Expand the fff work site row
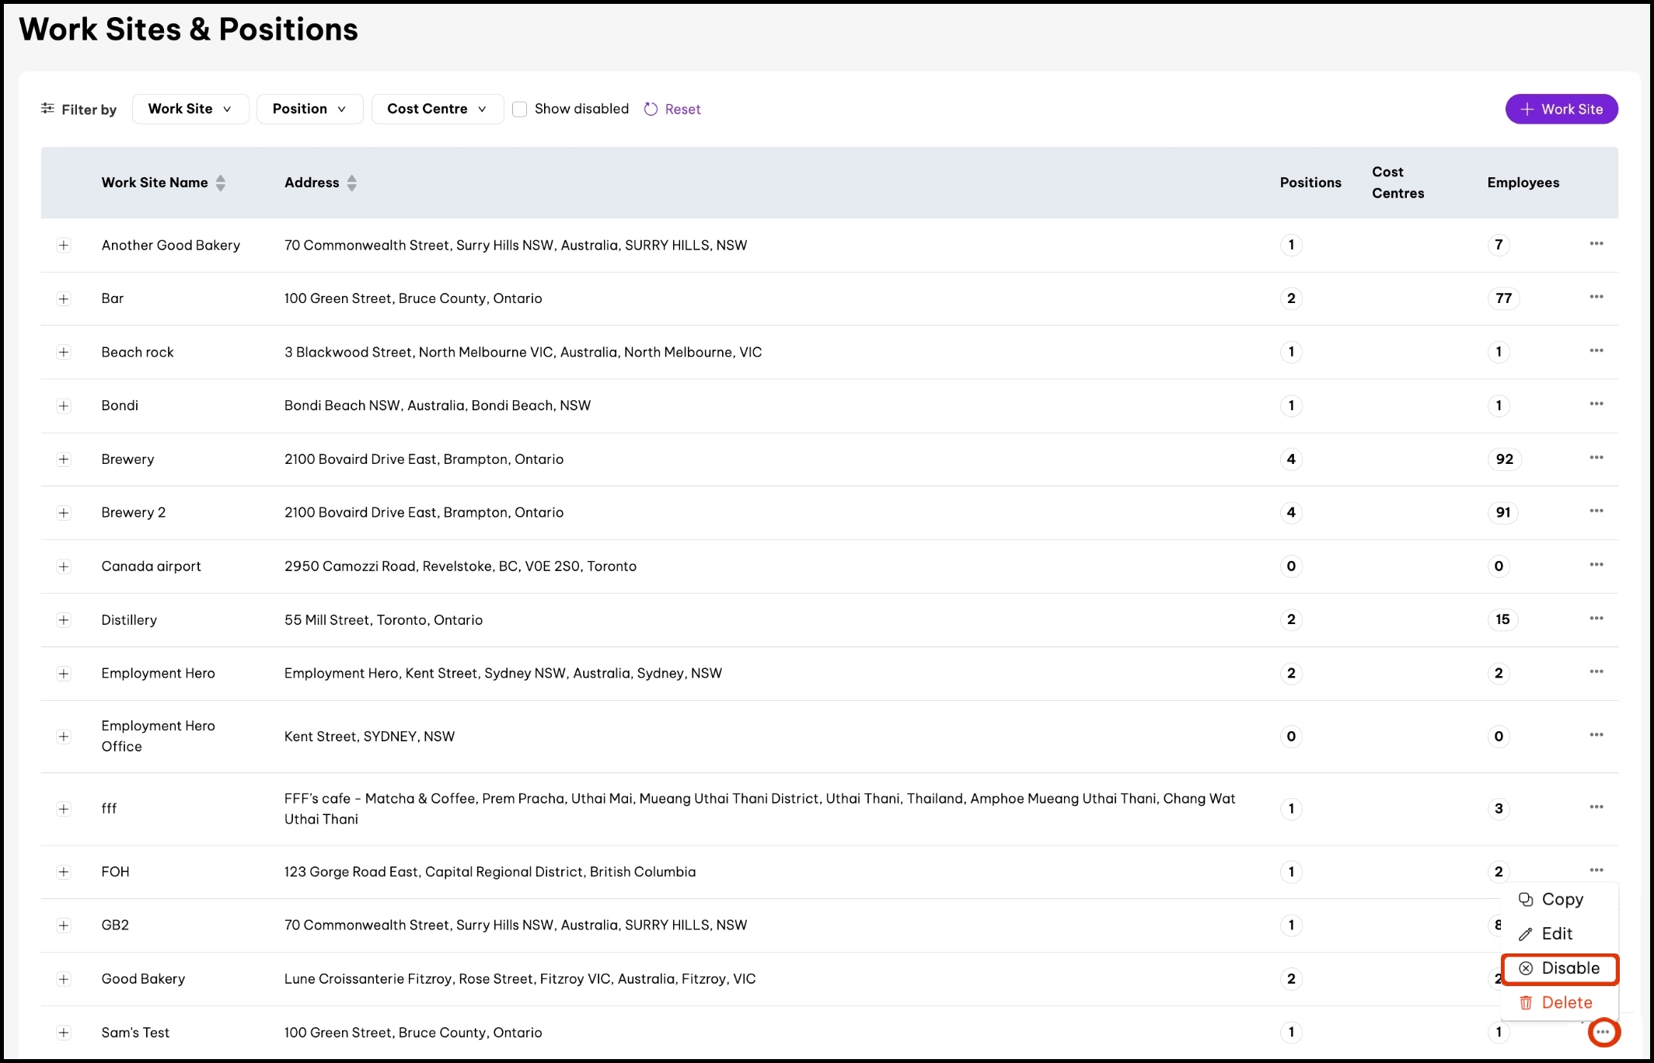Screen dimensions: 1654x1063 coord(64,809)
